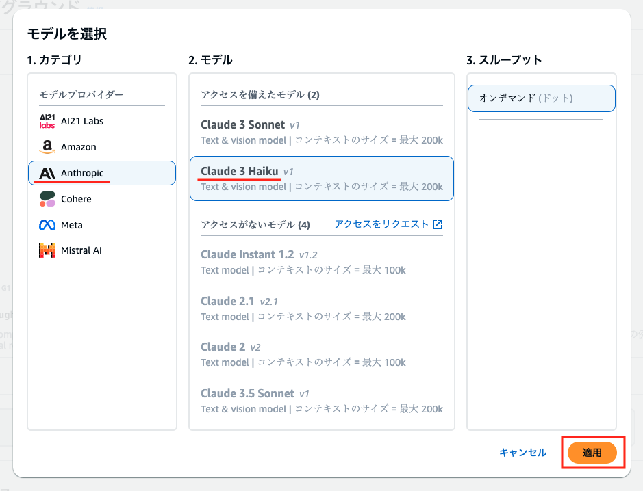Click the external link icon beside アクセスをリクエスト
Image resolution: width=643 pixels, height=491 pixels.
438,224
